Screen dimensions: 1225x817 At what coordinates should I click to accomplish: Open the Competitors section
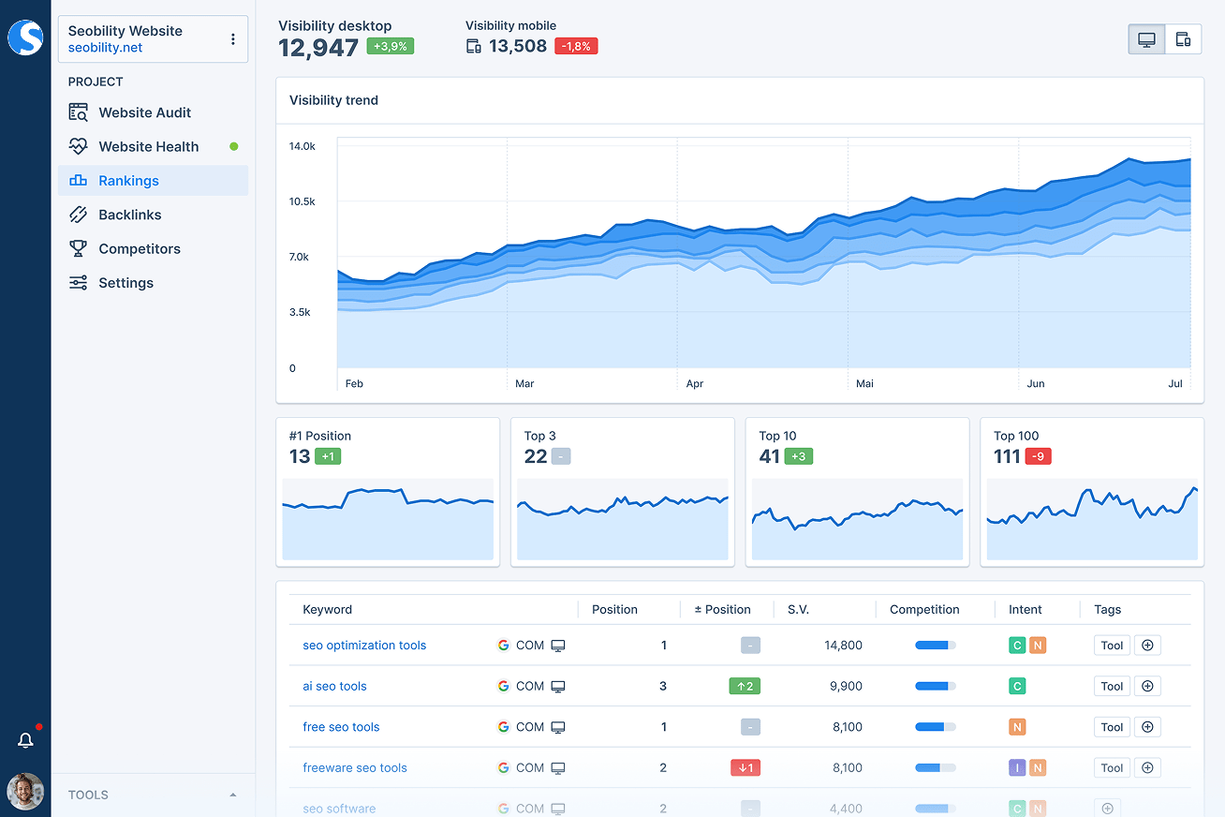click(x=140, y=248)
